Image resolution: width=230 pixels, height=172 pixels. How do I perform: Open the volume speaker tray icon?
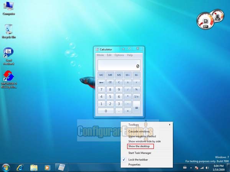click(207, 168)
